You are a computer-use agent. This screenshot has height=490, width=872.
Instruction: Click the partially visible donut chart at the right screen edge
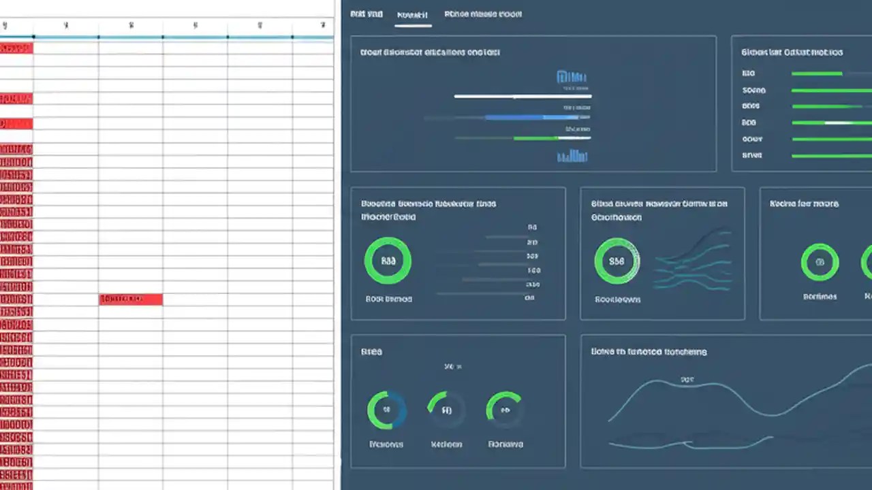pos(867,262)
